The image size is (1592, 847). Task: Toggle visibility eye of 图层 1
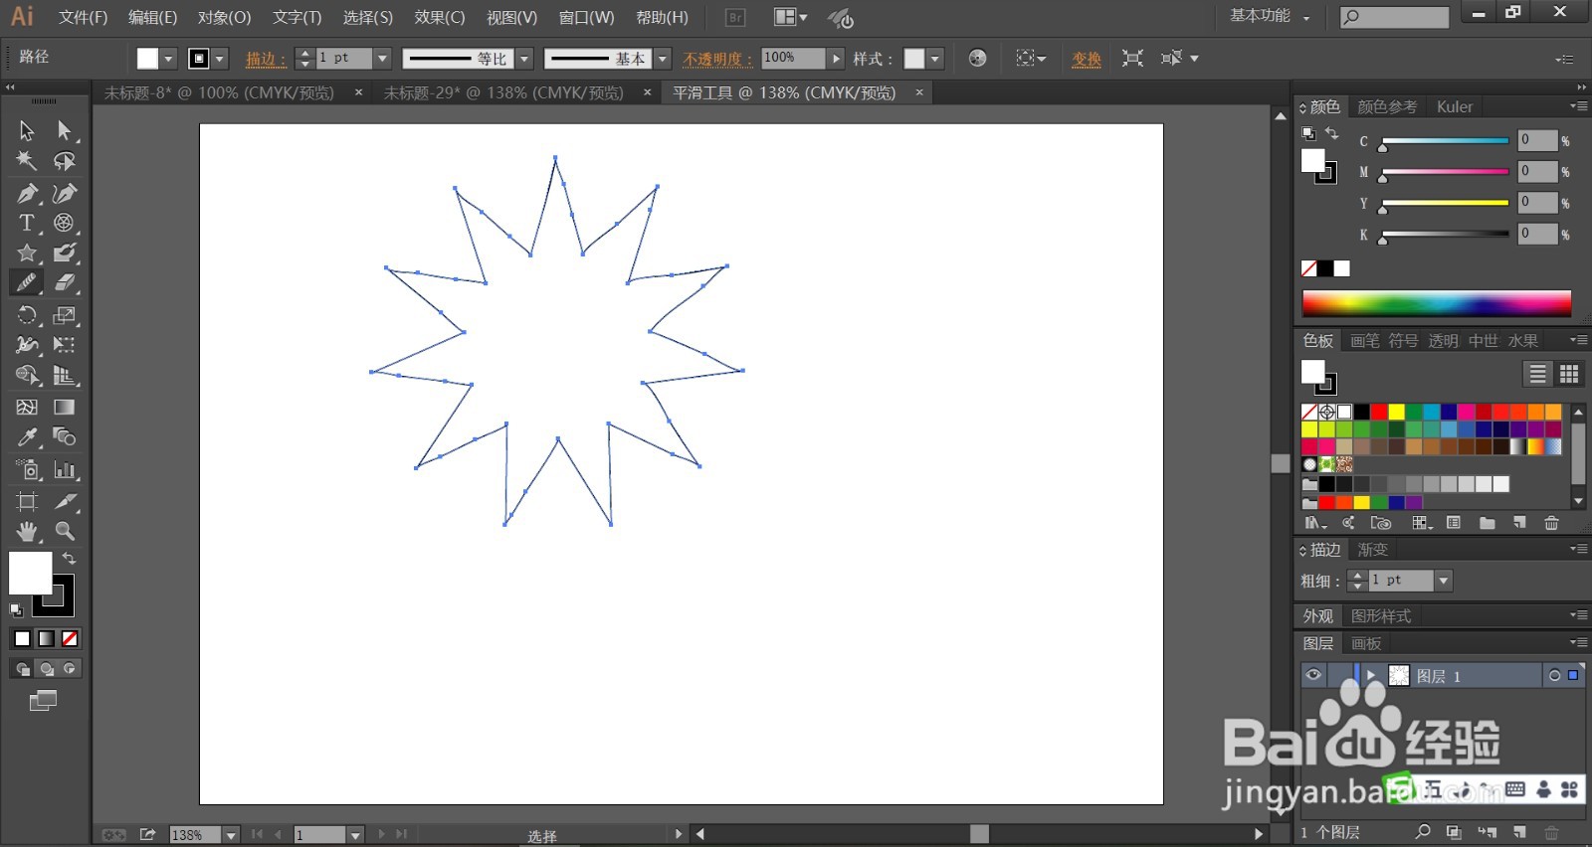(x=1313, y=675)
